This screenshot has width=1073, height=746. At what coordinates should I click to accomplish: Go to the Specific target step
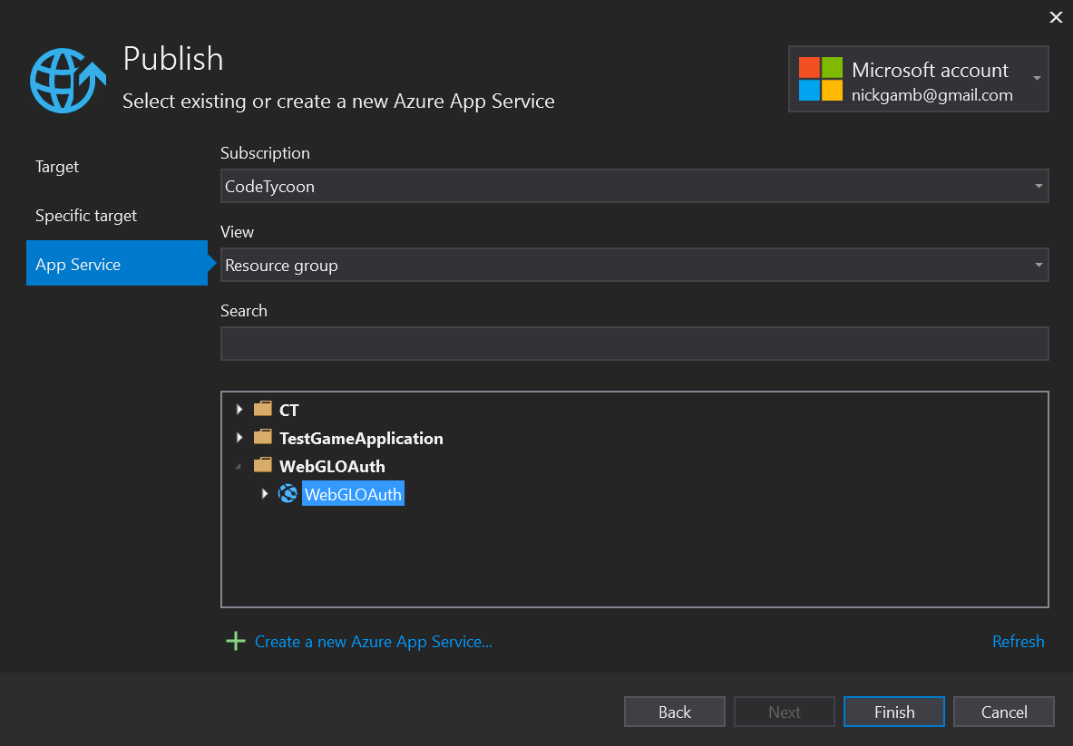pyautogui.click(x=86, y=216)
